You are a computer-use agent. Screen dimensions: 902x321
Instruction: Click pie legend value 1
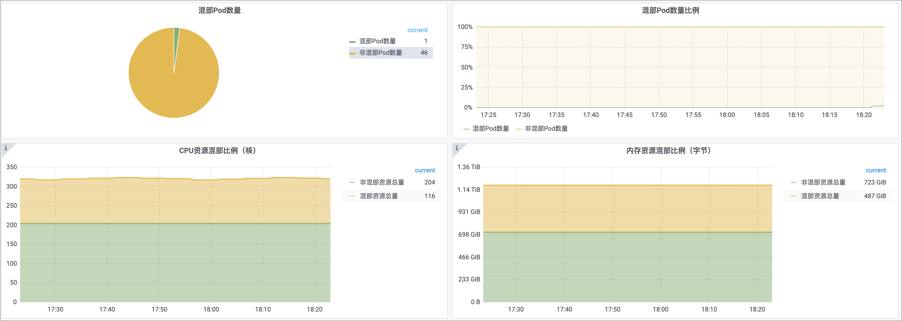426,41
